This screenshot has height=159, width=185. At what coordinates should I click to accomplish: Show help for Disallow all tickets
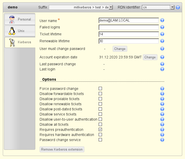coord(162,124)
